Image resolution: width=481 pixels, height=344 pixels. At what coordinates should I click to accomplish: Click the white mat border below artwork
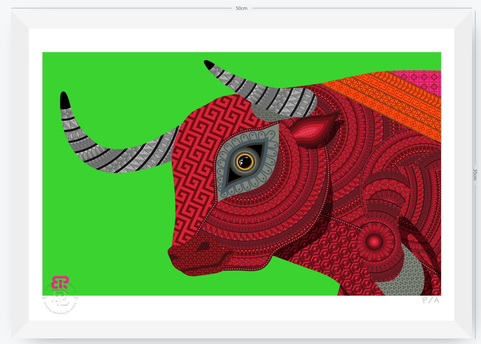[x=241, y=308]
